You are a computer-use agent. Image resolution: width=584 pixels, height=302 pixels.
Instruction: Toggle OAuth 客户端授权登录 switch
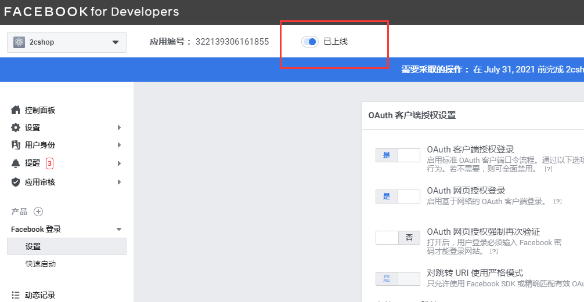pyautogui.click(x=398, y=155)
